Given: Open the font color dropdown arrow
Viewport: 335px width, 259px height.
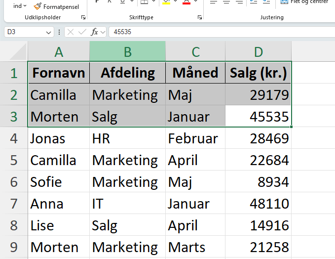Looking at the screenshot, I should click(196, 2).
